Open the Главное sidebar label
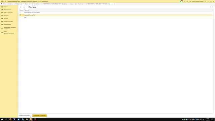The height and width of the screenshot is (121, 215). 6,7
